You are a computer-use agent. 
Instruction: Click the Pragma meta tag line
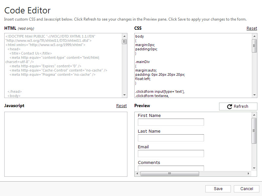52,74
